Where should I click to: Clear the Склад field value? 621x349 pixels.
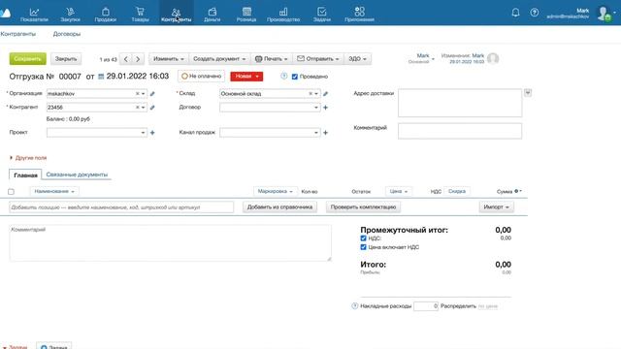pos(310,94)
